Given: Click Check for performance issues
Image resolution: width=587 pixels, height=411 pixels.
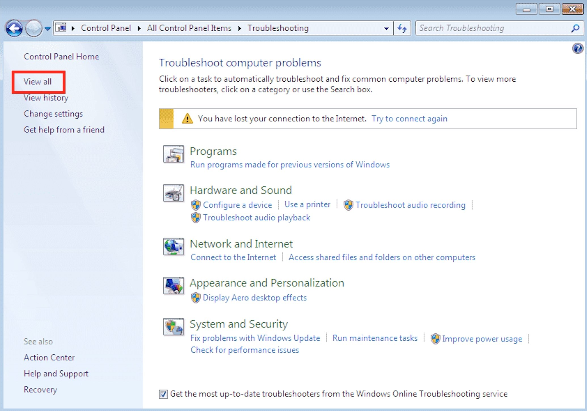Looking at the screenshot, I should coord(245,350).
